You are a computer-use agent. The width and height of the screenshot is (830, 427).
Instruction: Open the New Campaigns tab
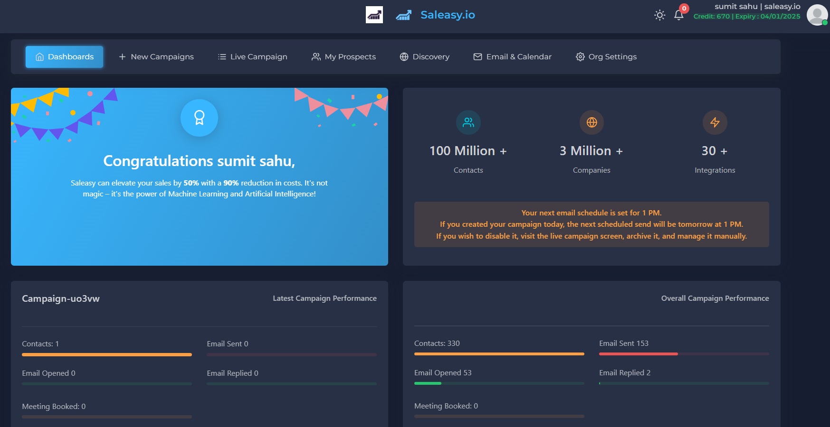pyautogui.click(x=156, y=57)
